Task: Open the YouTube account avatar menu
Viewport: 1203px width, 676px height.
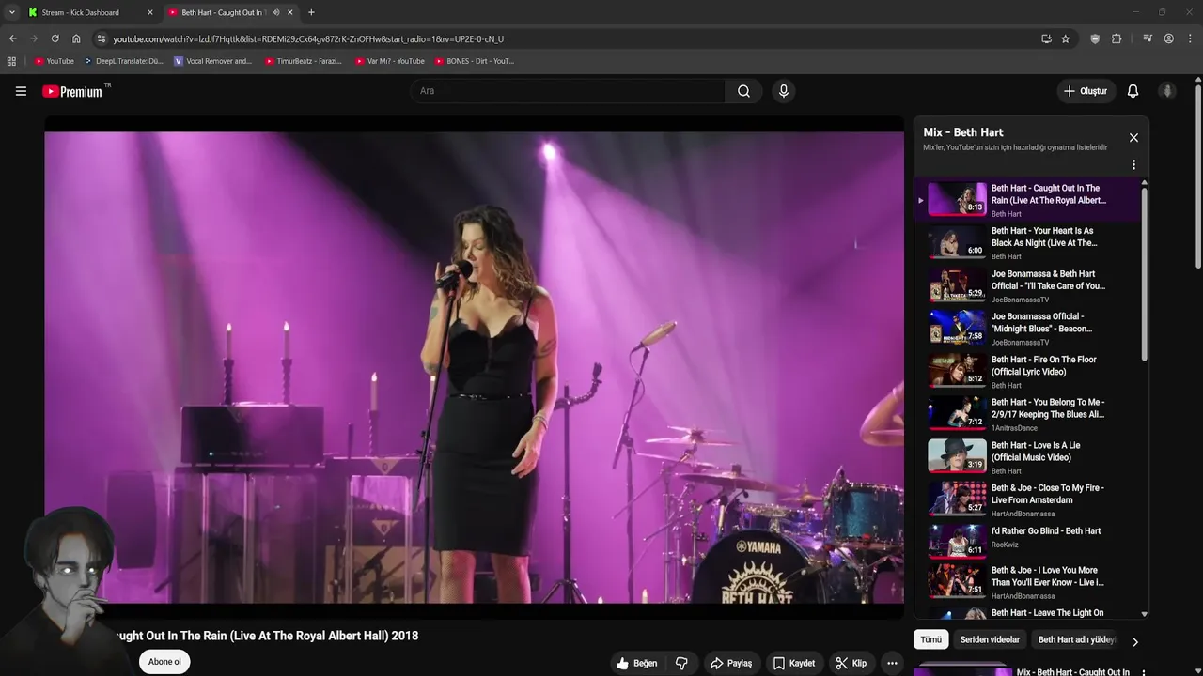Action: tap(1167, 91)
